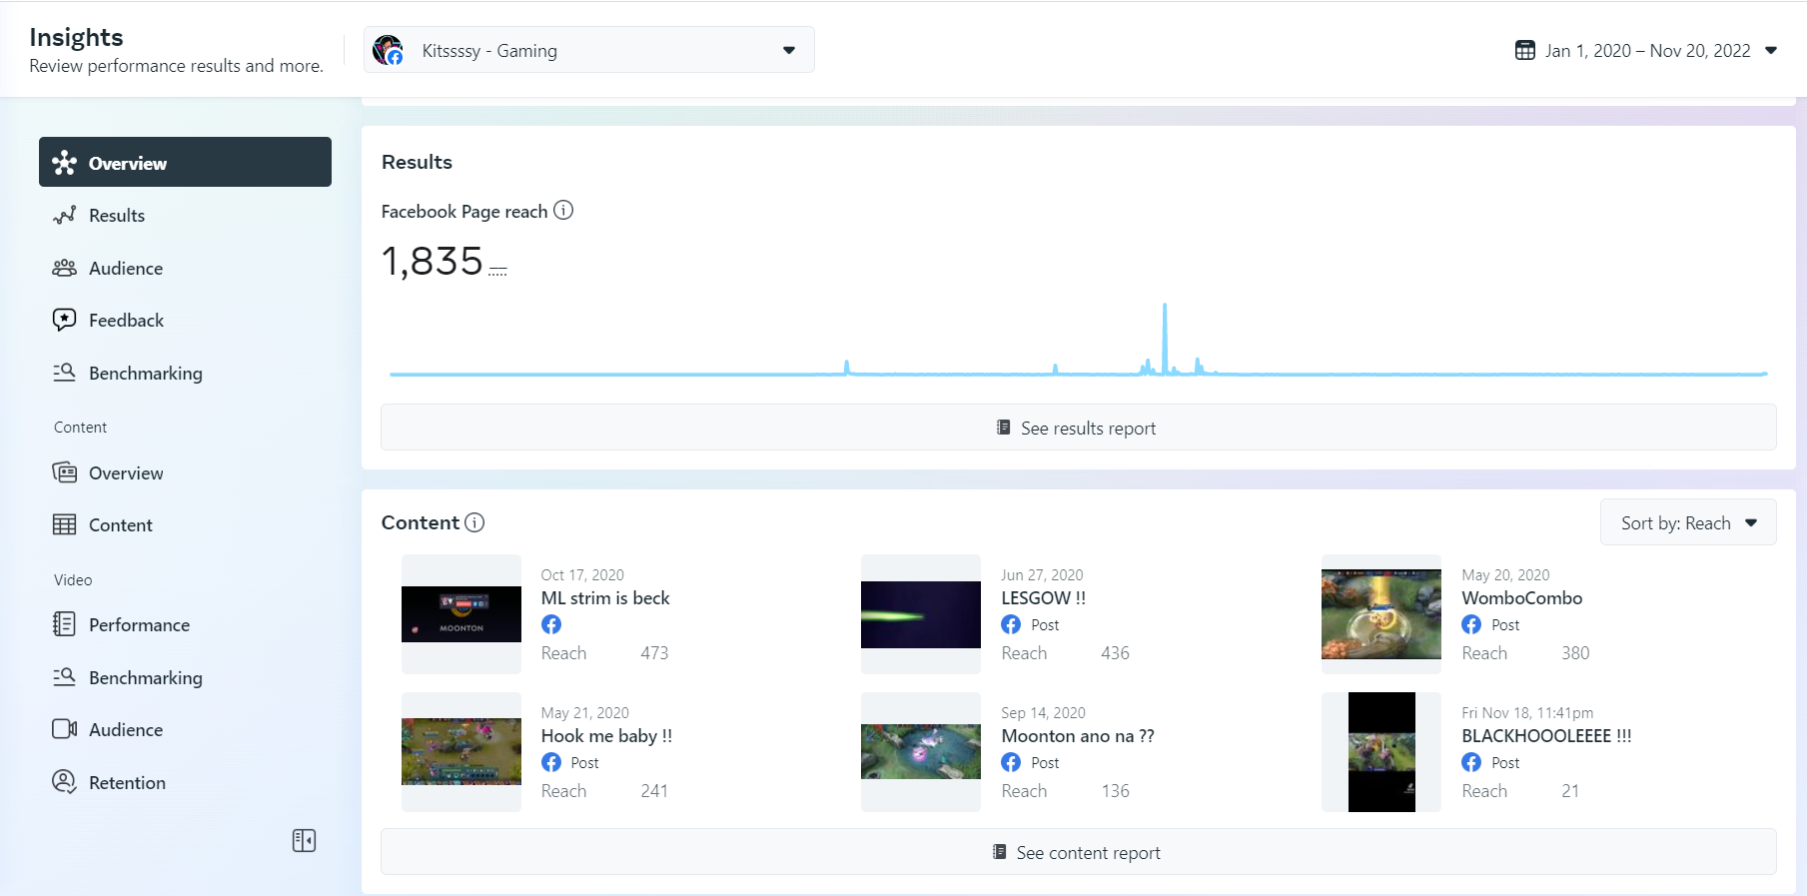1807x896 pixels.
Task: Click the Retention icon in sidebar
Action: [65, 782]
